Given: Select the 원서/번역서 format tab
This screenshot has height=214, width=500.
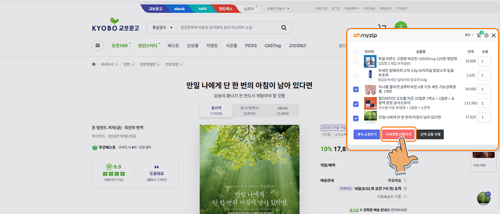Looking at the screenshot, I should coord(250,110).
